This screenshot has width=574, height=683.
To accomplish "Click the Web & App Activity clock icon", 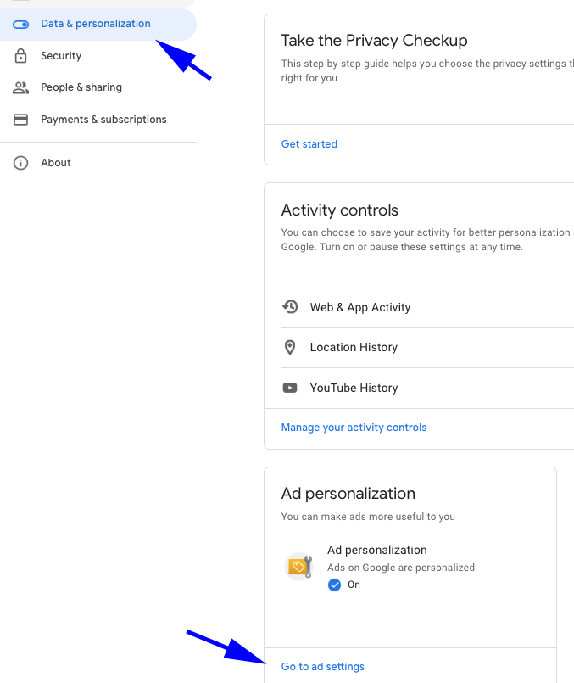I will pos(291,307).
